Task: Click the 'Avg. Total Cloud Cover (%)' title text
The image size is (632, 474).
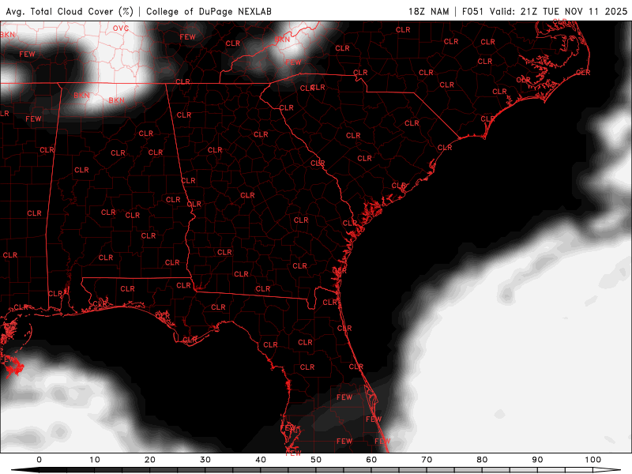Action: 70,12
